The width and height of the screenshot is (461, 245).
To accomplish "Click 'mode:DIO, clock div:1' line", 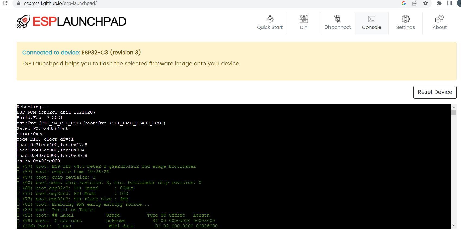I will click(45, 139).
